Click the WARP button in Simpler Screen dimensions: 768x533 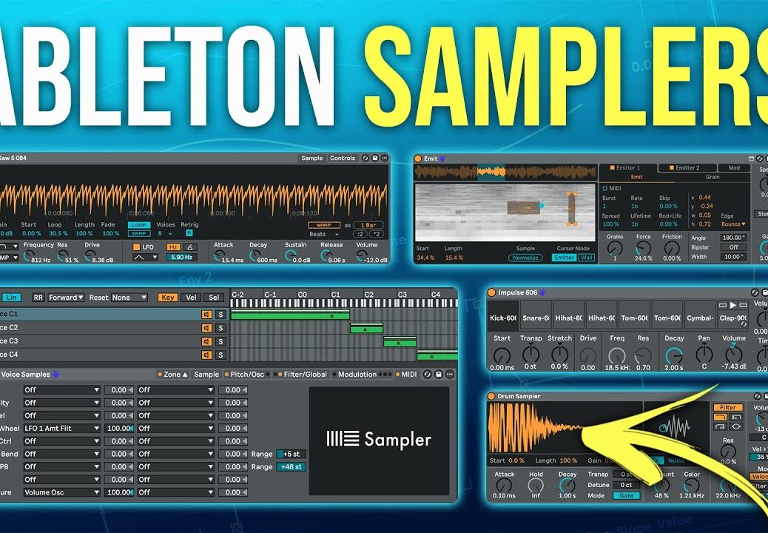tap(324, 225)
